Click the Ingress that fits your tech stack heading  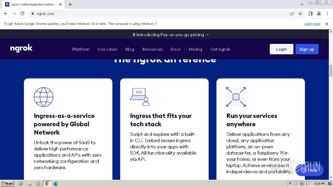coord(161,120)
